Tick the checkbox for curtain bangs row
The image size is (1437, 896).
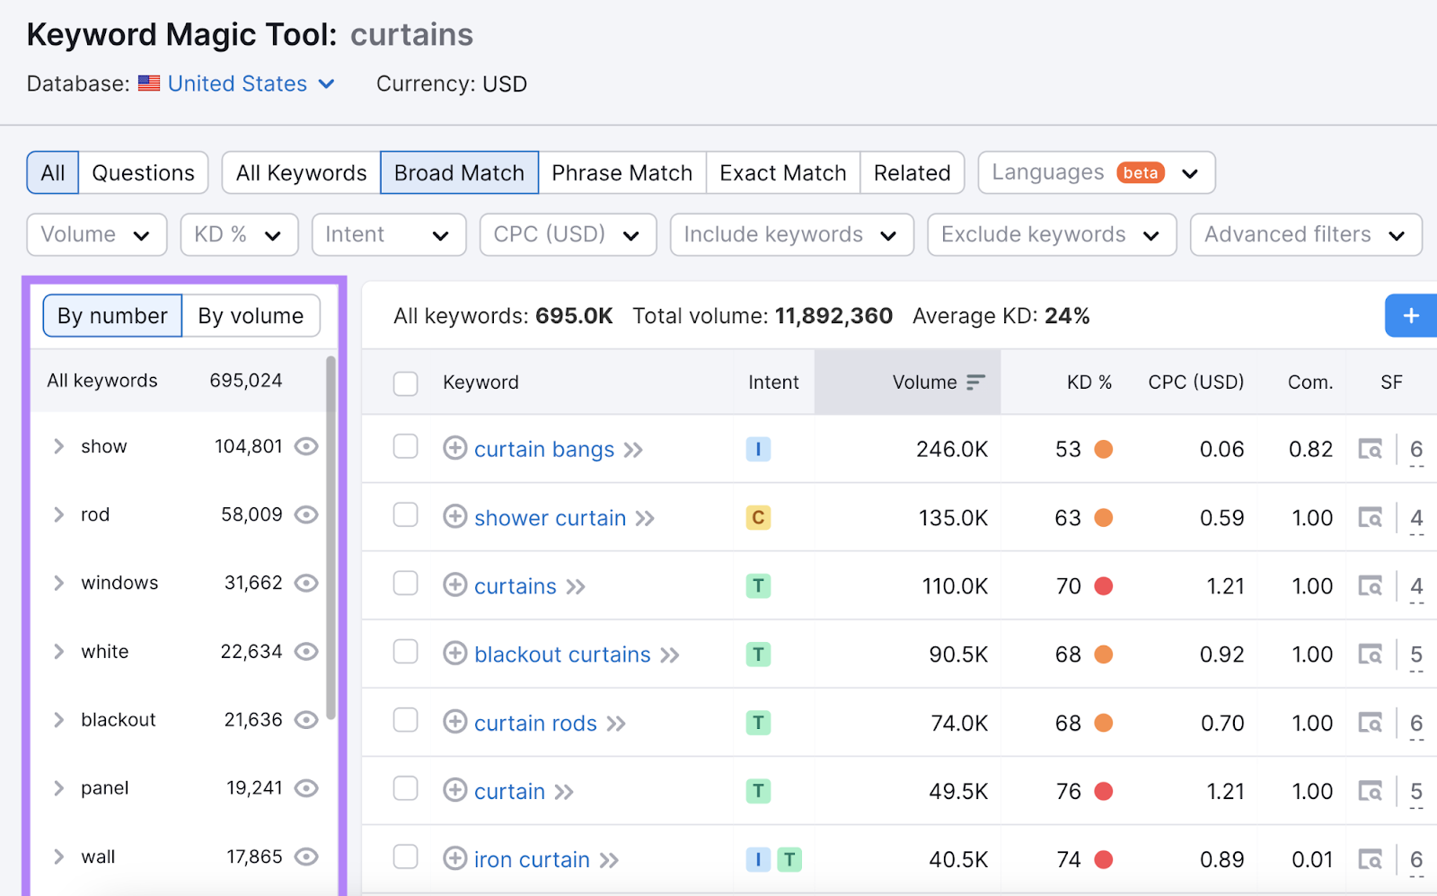point(406,447)
